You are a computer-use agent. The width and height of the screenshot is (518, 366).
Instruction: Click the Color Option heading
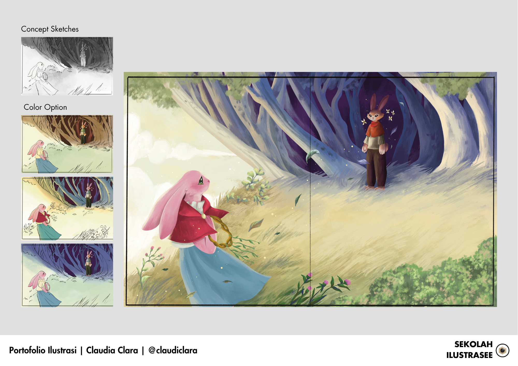coord(45,107)
